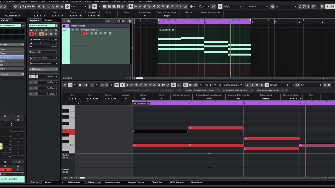Select the Glue tool in top toolbar
Image resolution: width=335 pixels, height=188 pixels.
point(154,7)
